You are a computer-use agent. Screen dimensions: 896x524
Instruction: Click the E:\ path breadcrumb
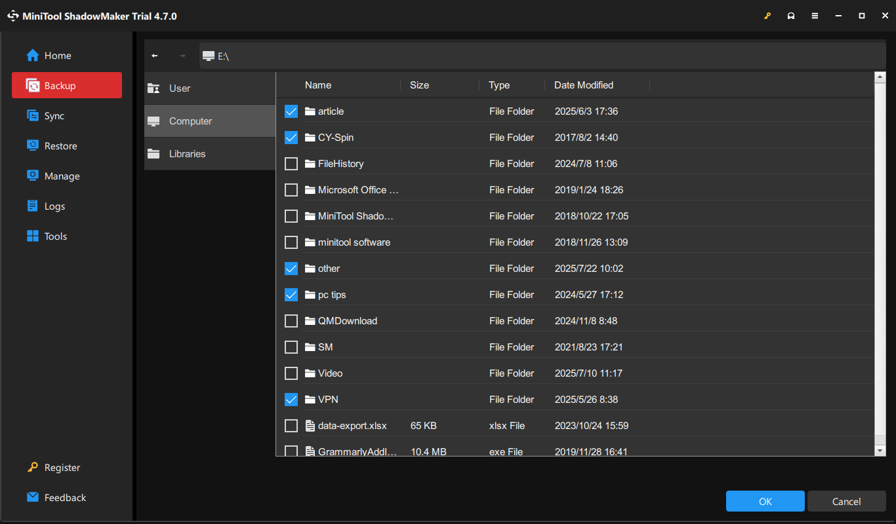223,56
